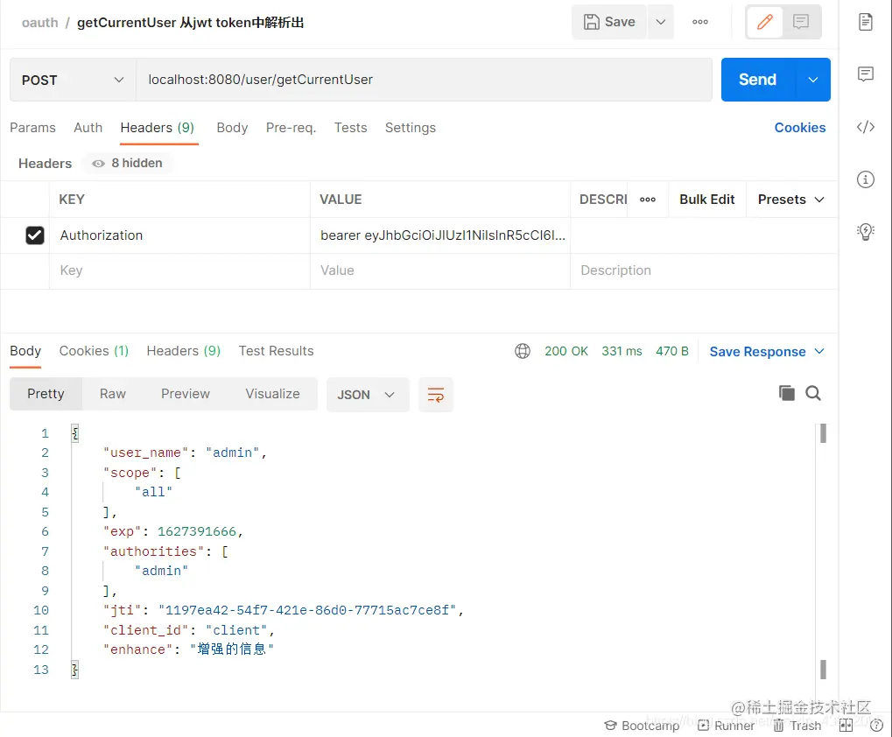Copy the response with the copy icon
This screenshot has width=892, height=737.
pos(787,393)
